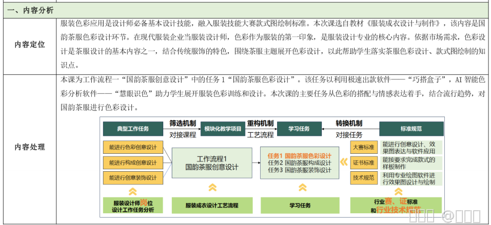The width and height of the screenshot is (491, 225).
Task: Click the "任务3 国韵茶服装饰设计" line
Action: [299, 171]
